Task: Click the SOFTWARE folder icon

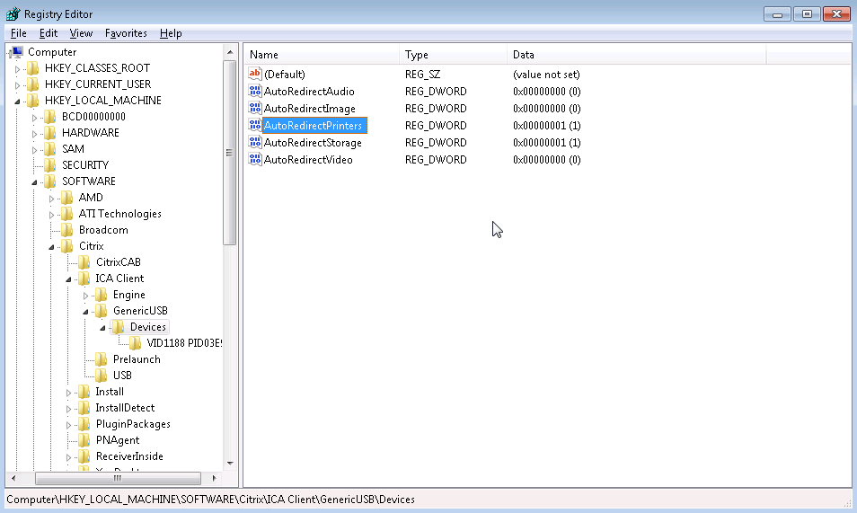Action: 50,181
